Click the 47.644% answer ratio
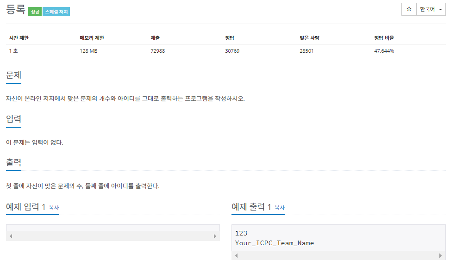 [384, 51]
